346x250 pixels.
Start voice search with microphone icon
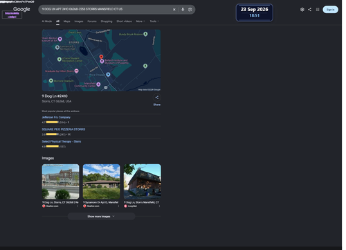183,10
